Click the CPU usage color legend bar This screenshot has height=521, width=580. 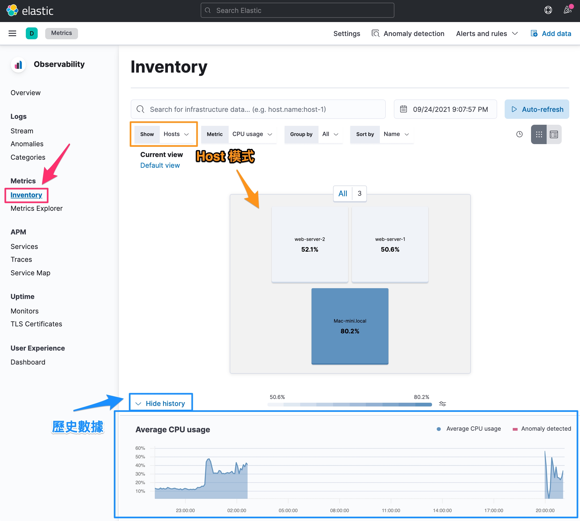(349, 405)
